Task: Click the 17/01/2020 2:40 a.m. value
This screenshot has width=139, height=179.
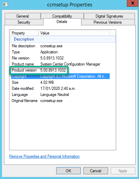Action: tap(58, 88)
